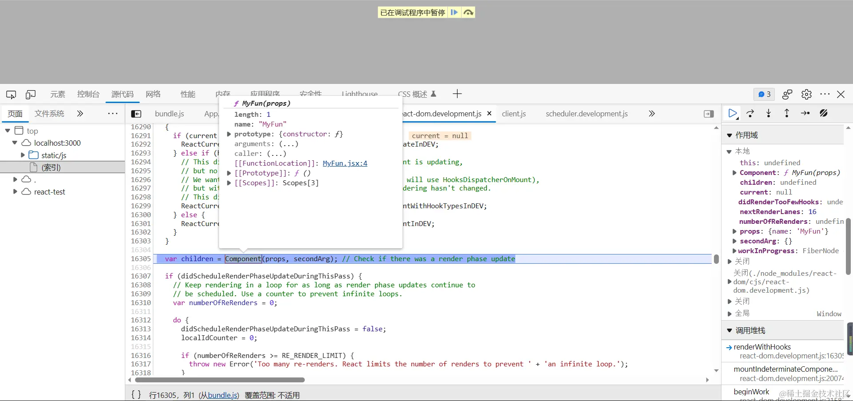Collapse the 调用堆栈 section

click(x=729, y=330)
